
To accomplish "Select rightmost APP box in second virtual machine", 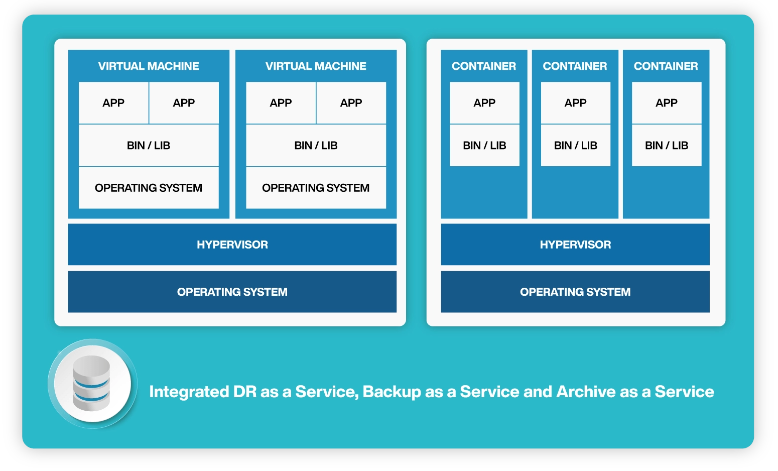I will (x=351, y=103).
